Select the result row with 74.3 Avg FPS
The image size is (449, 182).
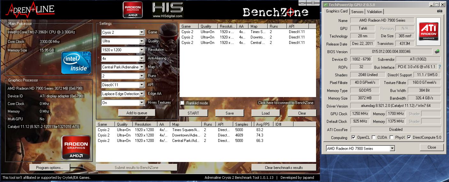coord(206,135)
